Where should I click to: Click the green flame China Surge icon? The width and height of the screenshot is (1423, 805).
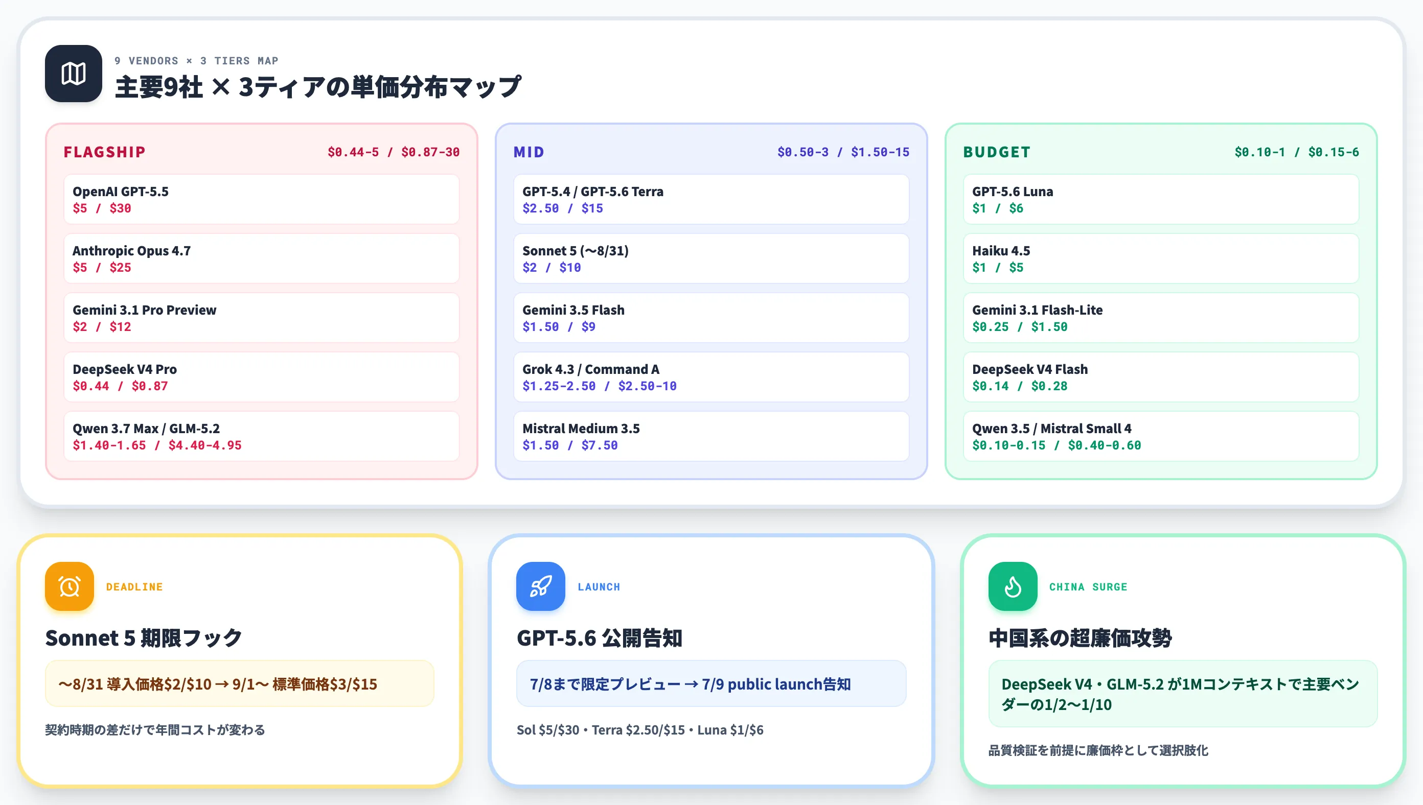pyautogui.click(x=1013, y=586)
